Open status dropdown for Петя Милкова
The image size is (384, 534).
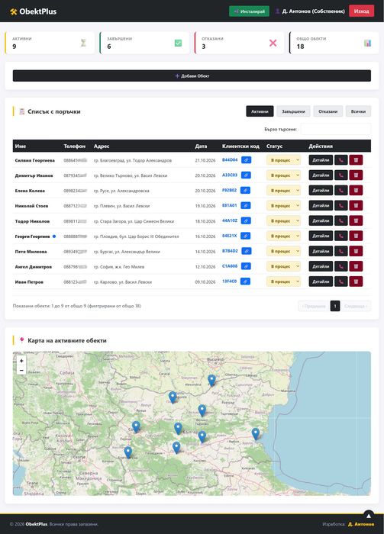pos(283,251)
